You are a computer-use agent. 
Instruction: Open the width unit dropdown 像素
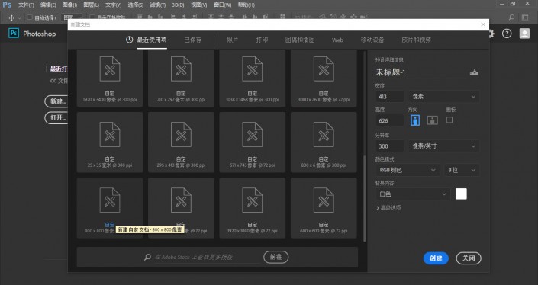tap(443, 97)
